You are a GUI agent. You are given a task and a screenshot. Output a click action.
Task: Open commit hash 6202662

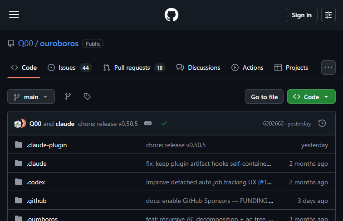tap(273, 124)
